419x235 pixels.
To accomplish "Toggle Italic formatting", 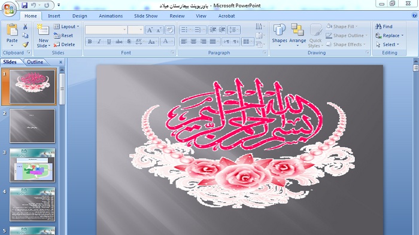I will (99, 41).
